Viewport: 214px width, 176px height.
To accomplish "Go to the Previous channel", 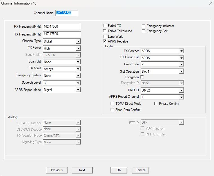I will 57,170.
